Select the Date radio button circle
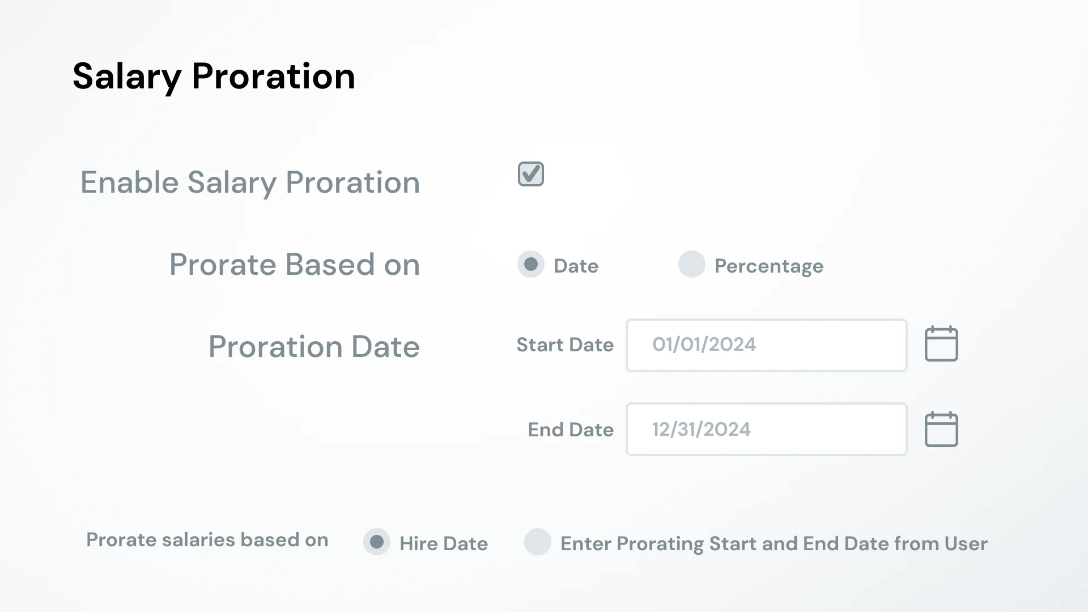 (x=531, y=264)
